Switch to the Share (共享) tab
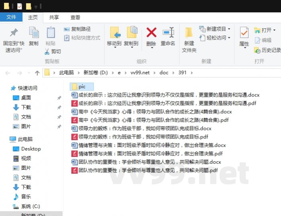281x216 pixels. 54,18
